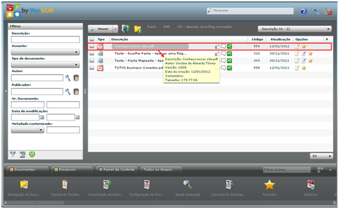This screenshot has width=339, height=209.
Task: Click thumbs-up icon for Teste - Escolhe Pasta
Action: pyautogui.click(x=217, y=53)
